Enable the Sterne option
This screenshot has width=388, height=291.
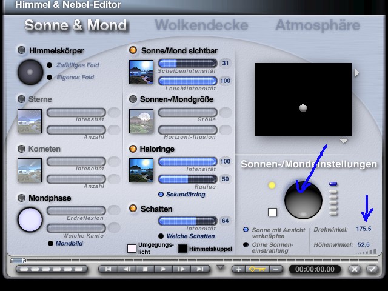click(22, 99)
